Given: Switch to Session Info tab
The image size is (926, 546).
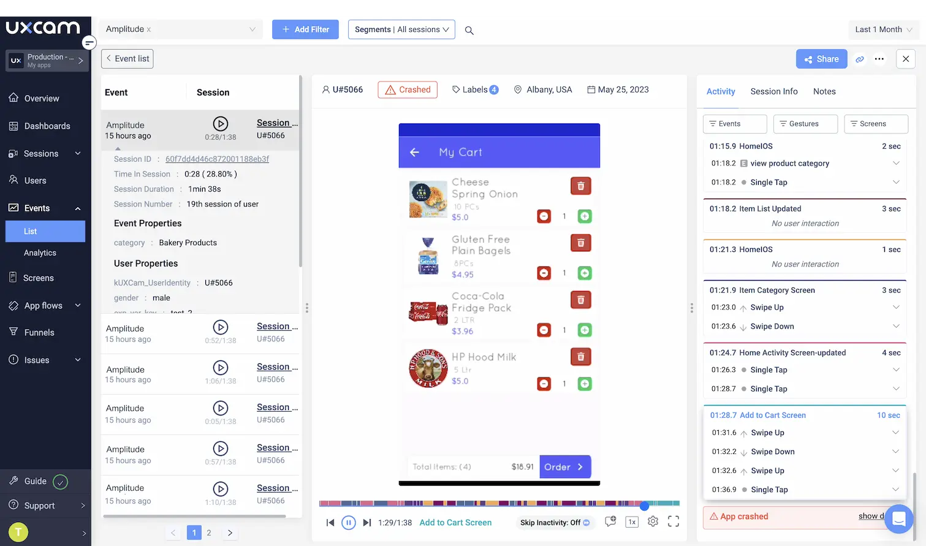Looking at the screenshot, I should 774,91.
